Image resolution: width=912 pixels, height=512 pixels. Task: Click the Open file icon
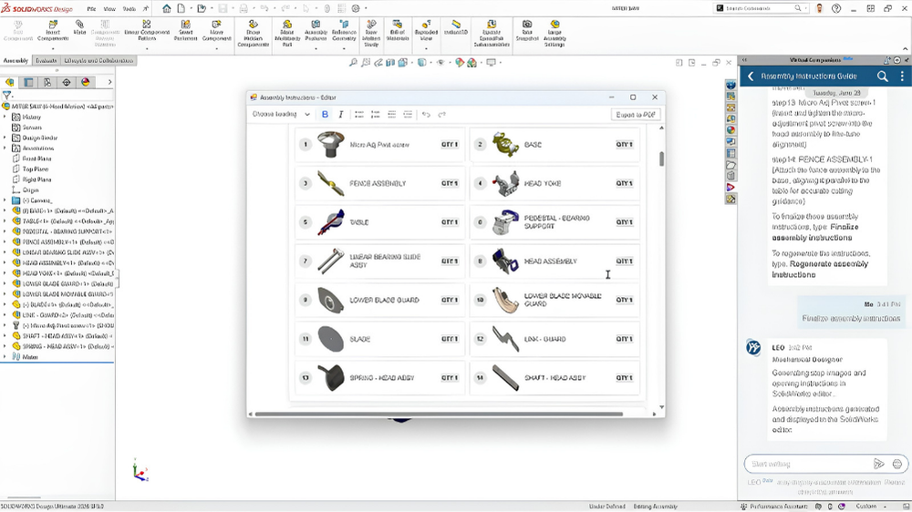tap(202, 8)
